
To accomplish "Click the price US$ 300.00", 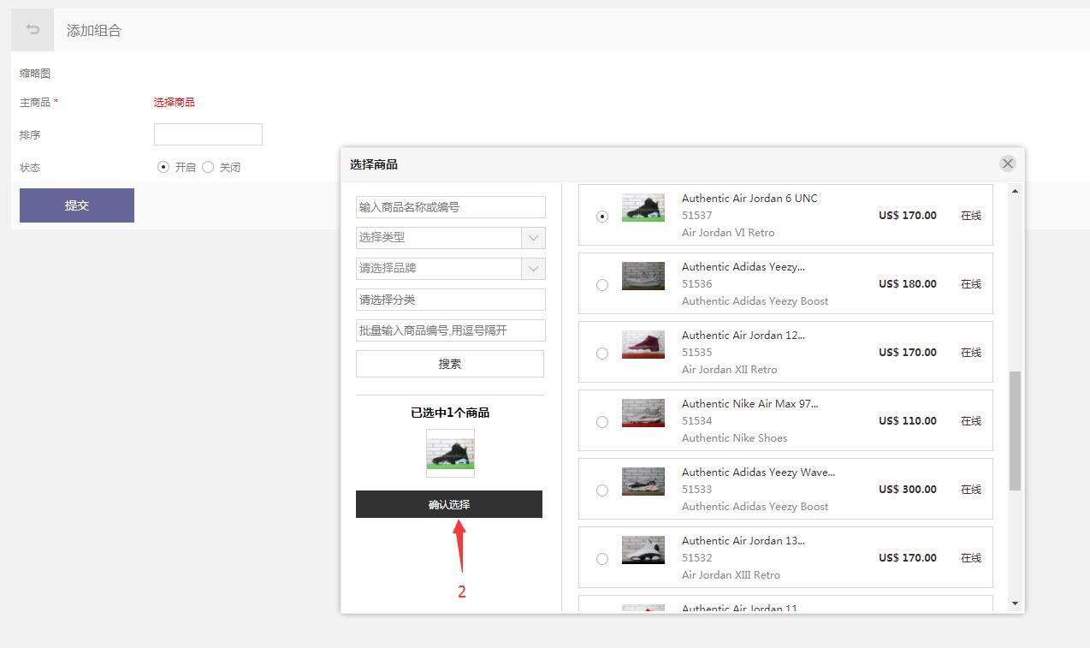I will tap(908, 489).
